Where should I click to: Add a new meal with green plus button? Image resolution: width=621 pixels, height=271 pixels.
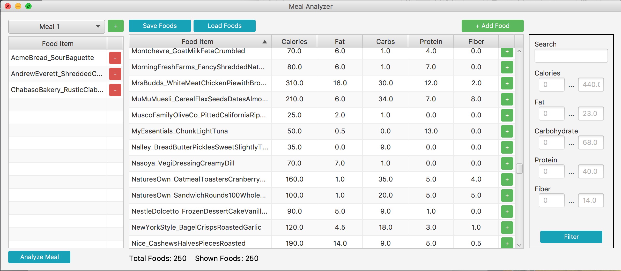click(x=115, y=26)
